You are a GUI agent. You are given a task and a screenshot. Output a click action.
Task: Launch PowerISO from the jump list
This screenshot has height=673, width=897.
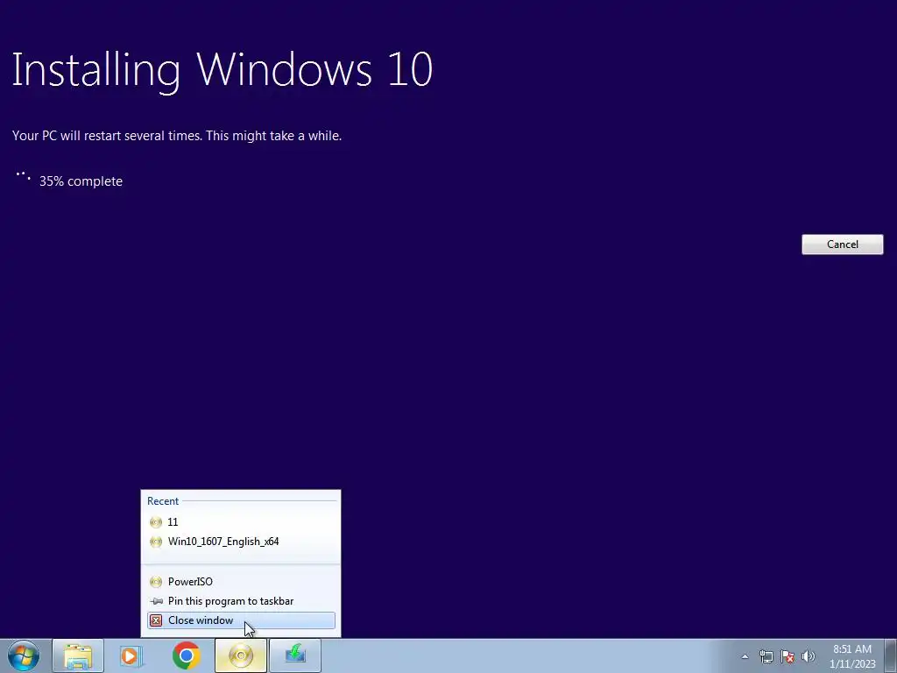coord(241,582)
